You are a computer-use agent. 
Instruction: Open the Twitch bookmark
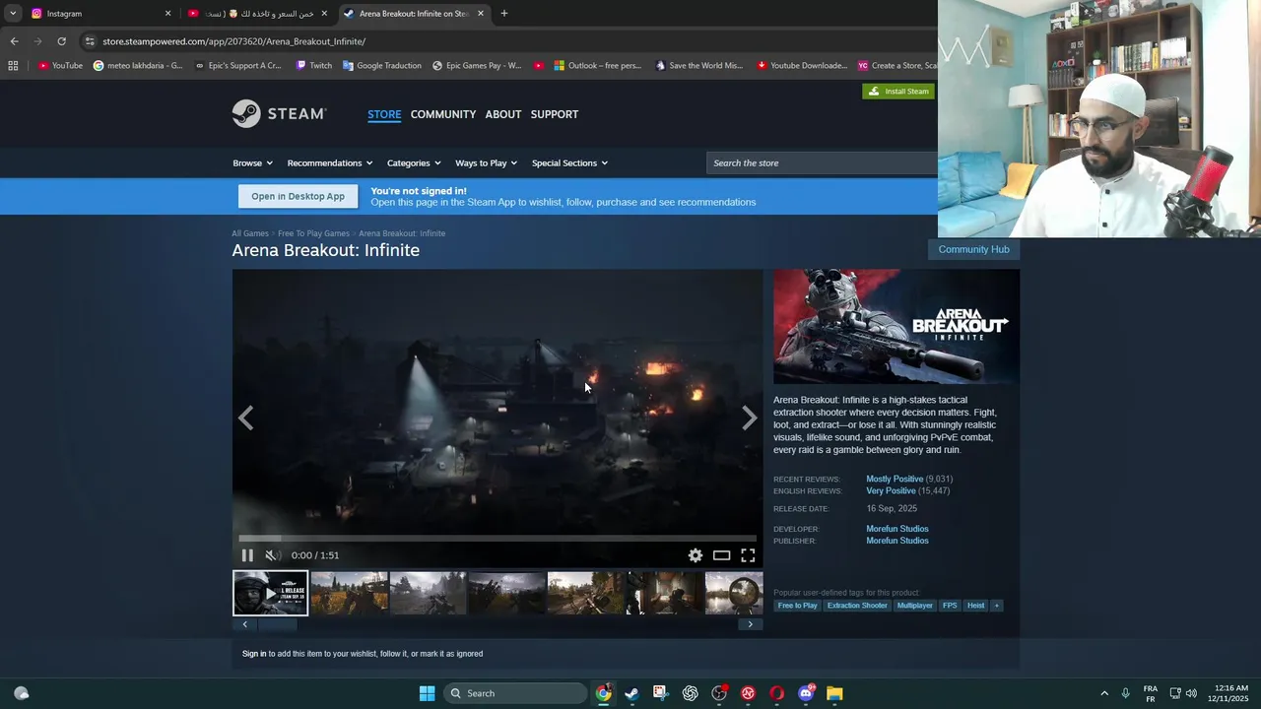[x=314, y=66]
